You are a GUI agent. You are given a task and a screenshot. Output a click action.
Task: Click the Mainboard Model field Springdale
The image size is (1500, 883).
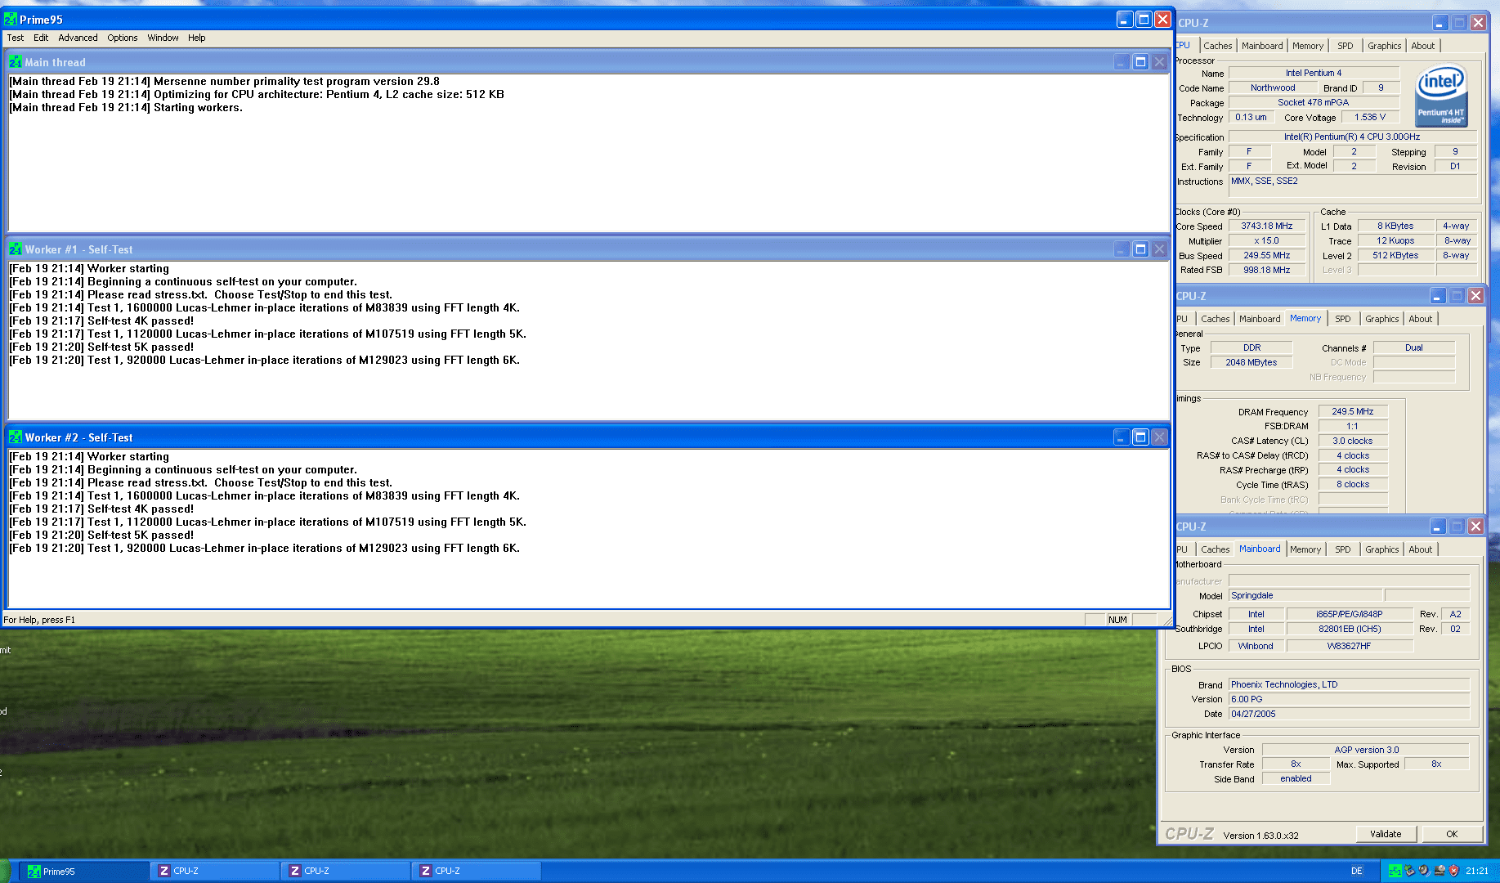coord(1305,596)
